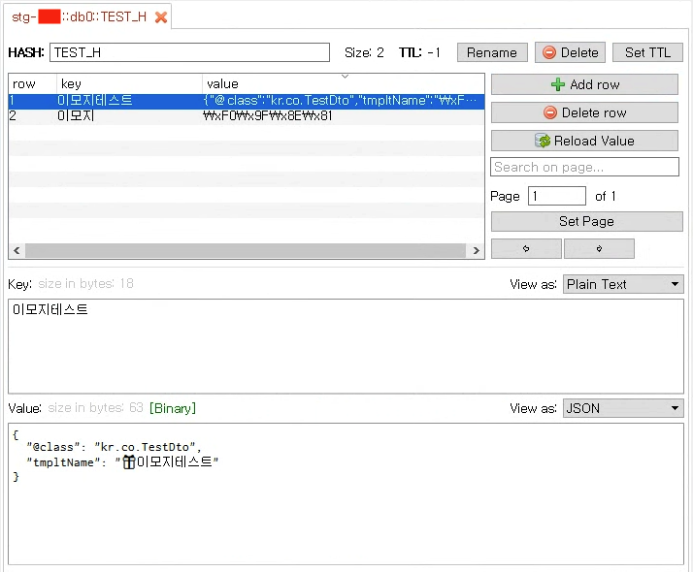Focus the Search on page field

(584, 167)
